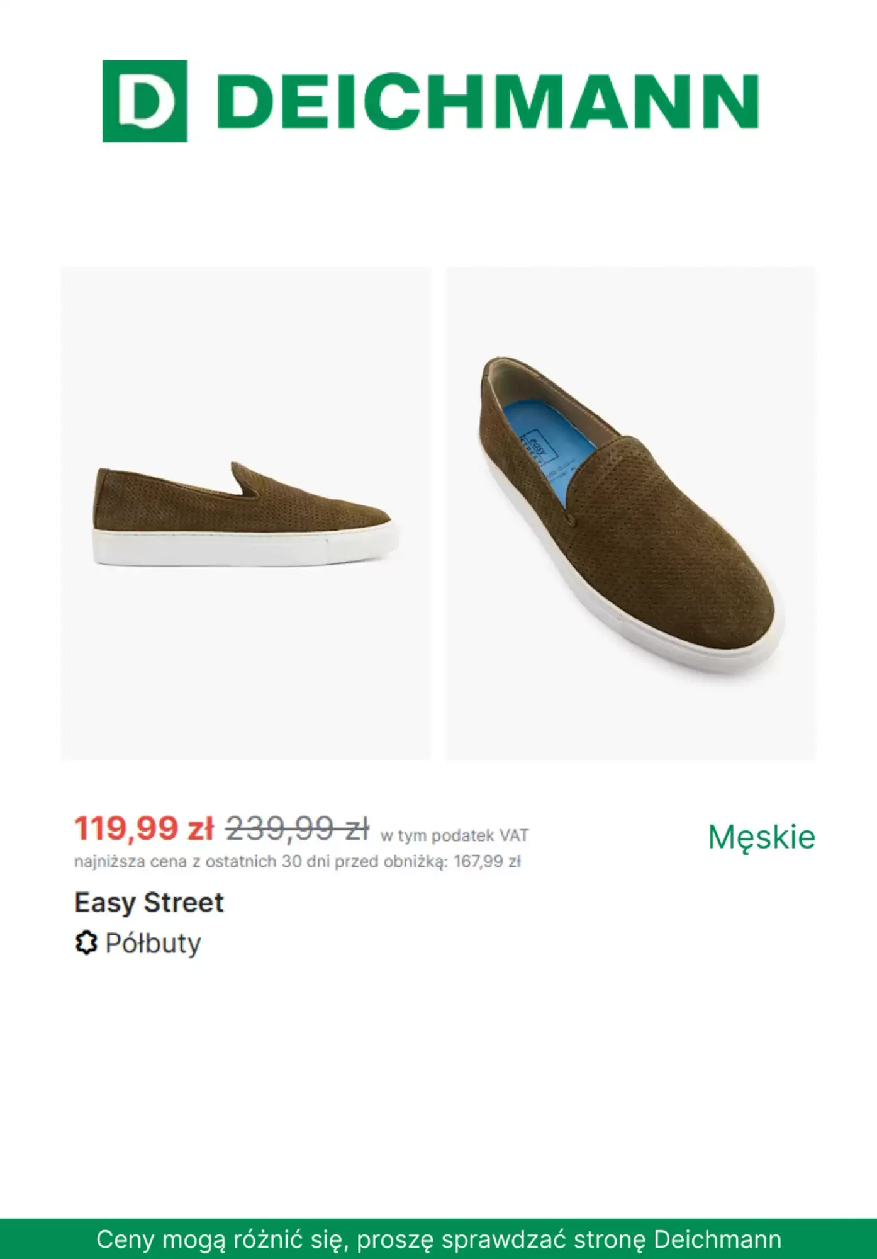The image size is (877, 1259).
Task: Select the Półbuty product type label
Action: tap(153, 943)
